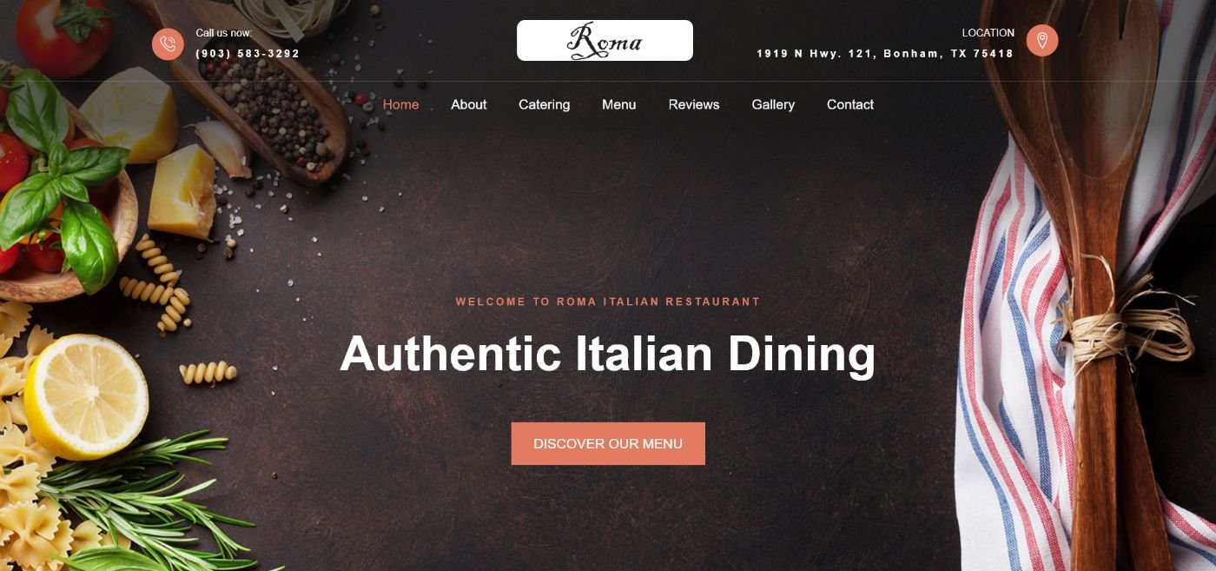This screenshot has width=1216, height=571.
Task: Select Catering in the navigation
Action: [545, 104]
